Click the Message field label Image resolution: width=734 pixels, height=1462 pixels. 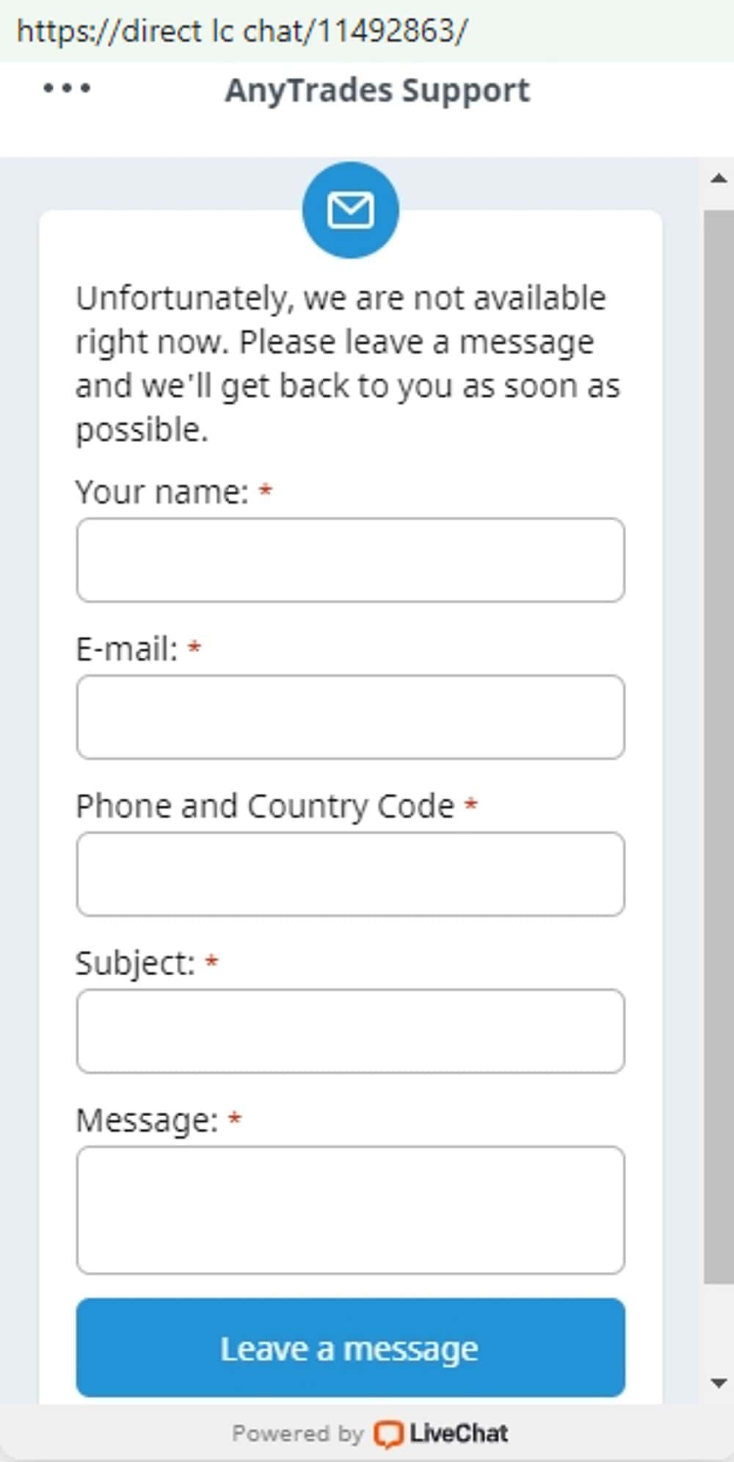pyautogui.click(x=147, y=1121)
